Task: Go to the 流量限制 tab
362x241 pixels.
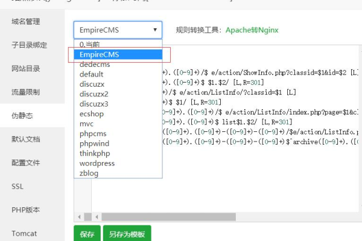Action: [x=25, y=92]
